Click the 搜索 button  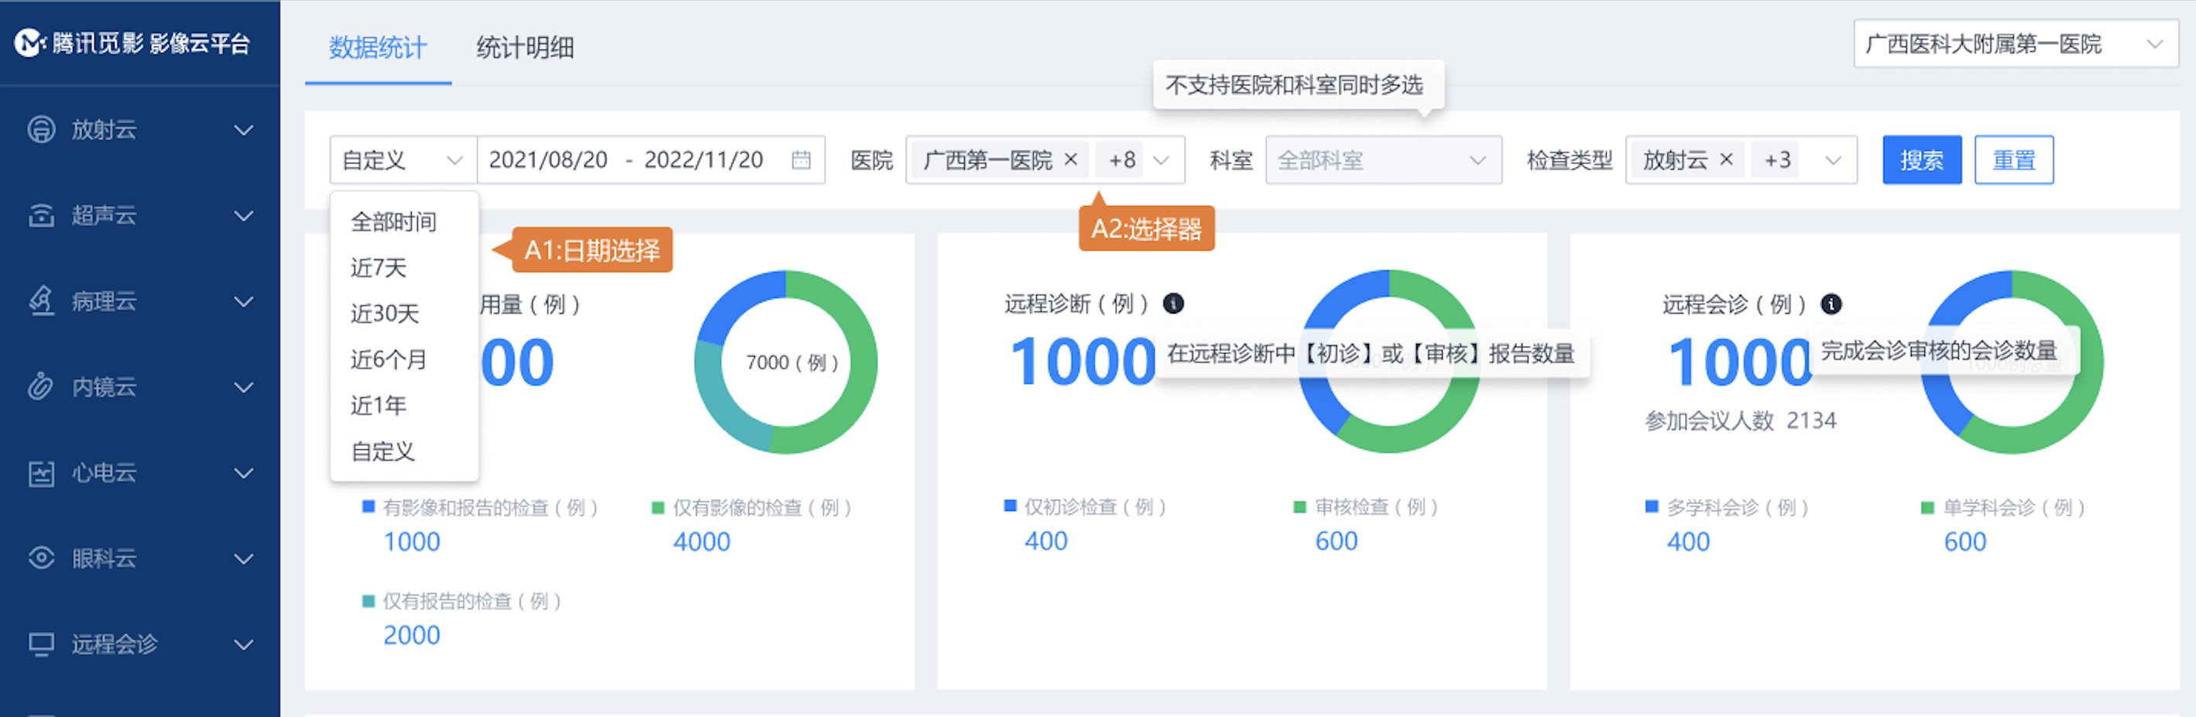(x=1922, y=160)
